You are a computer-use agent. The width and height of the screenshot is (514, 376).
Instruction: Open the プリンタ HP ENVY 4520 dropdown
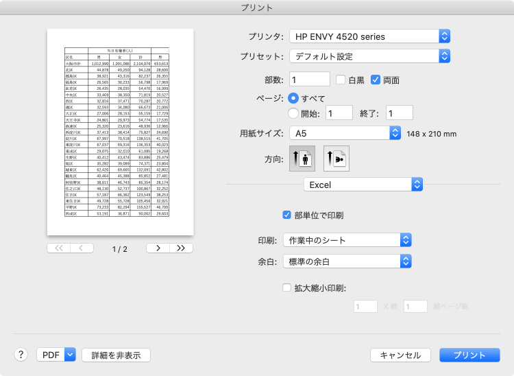[370, 36]
